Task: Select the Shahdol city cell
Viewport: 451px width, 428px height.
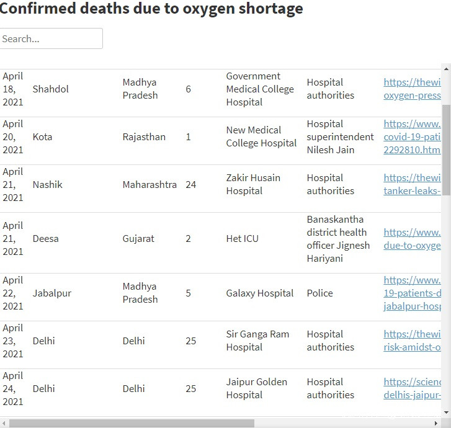Action: pos(51,89)
